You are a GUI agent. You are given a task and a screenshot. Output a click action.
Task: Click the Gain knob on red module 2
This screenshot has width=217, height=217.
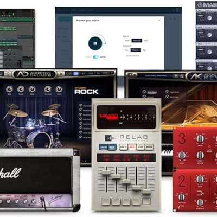point(200,179)
